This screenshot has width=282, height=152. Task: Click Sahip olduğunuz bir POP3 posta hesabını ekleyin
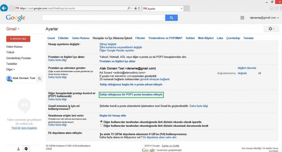pos(131,95)
